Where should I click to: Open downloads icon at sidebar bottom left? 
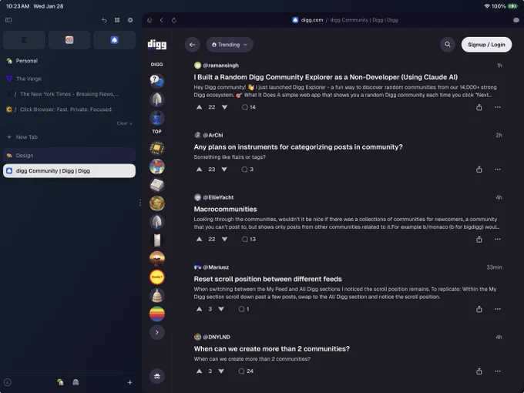(8, 382)
